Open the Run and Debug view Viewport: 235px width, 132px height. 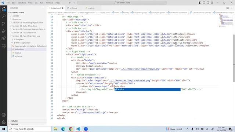point(4,31)
